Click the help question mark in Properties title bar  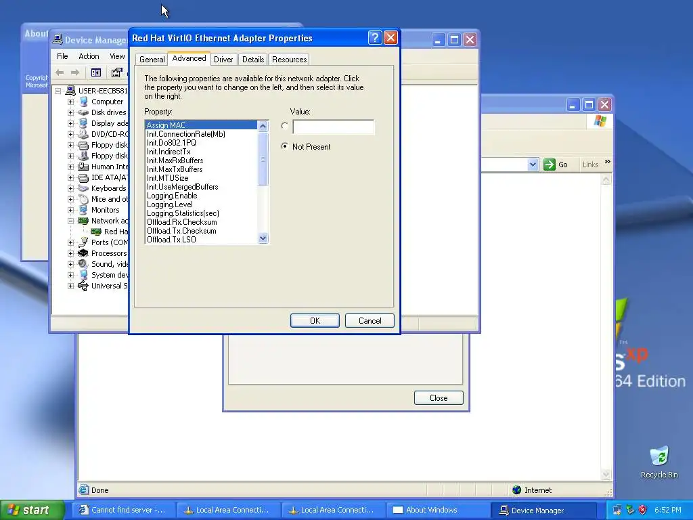(x=375, y=38)
